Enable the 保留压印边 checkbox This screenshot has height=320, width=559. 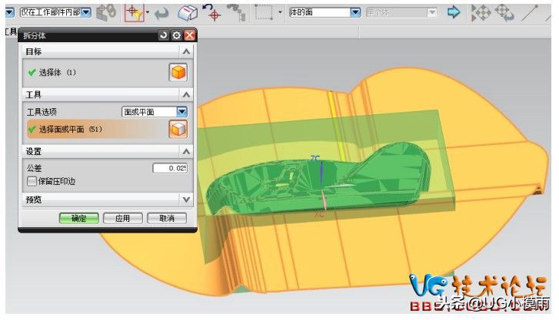coord(32,181)
